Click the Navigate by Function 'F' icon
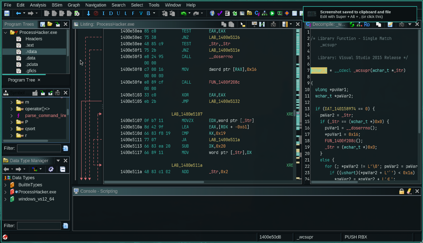This screenshot has height=243, width=423. [x=133, y=13]
